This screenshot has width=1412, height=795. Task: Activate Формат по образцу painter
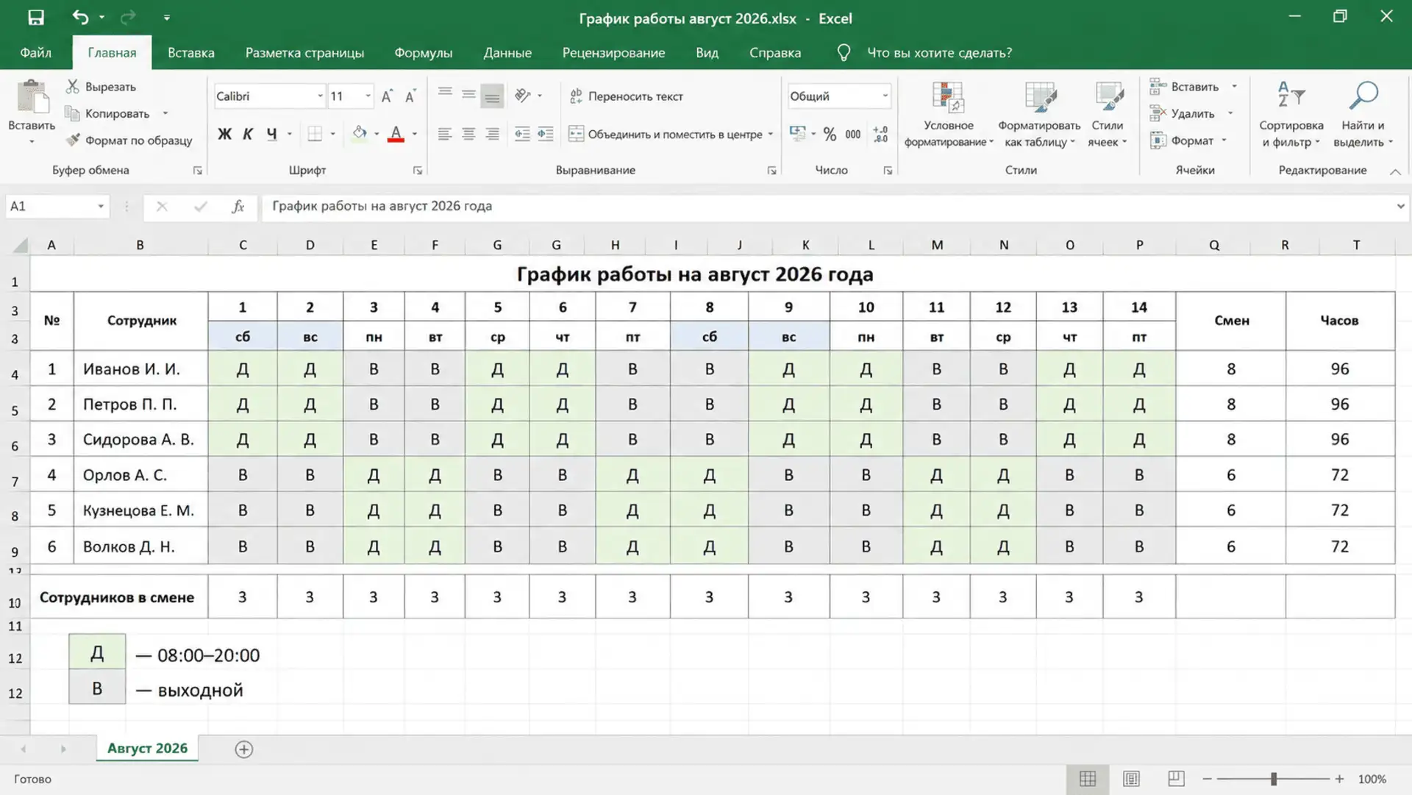[x=129, y=140]
